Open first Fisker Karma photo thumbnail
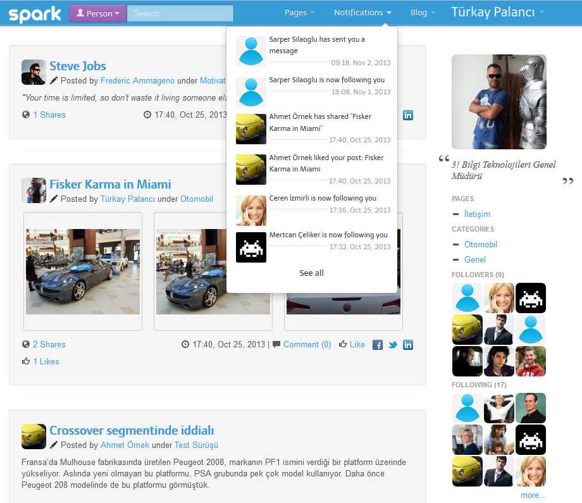The width and height of the screenshot is (582, 503). [83, 271]
